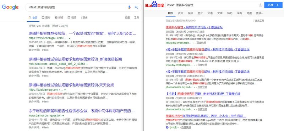Screen dimensions: 284x131
Task: Click Google's magnifier search icon
Action: coord(136,7)
